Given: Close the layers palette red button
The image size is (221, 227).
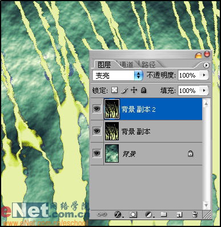Looking at the screenshot, I should pyautogui.click(x=207, y=54).
